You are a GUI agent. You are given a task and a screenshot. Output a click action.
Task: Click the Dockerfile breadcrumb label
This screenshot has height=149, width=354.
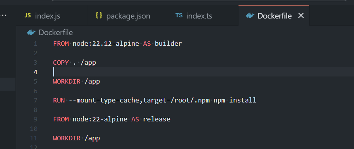(56, 33)
